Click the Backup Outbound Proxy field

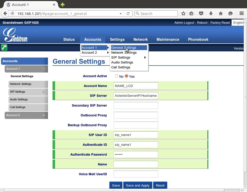136,125
